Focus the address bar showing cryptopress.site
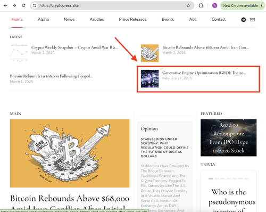266x212 pixels. (112, 5)
